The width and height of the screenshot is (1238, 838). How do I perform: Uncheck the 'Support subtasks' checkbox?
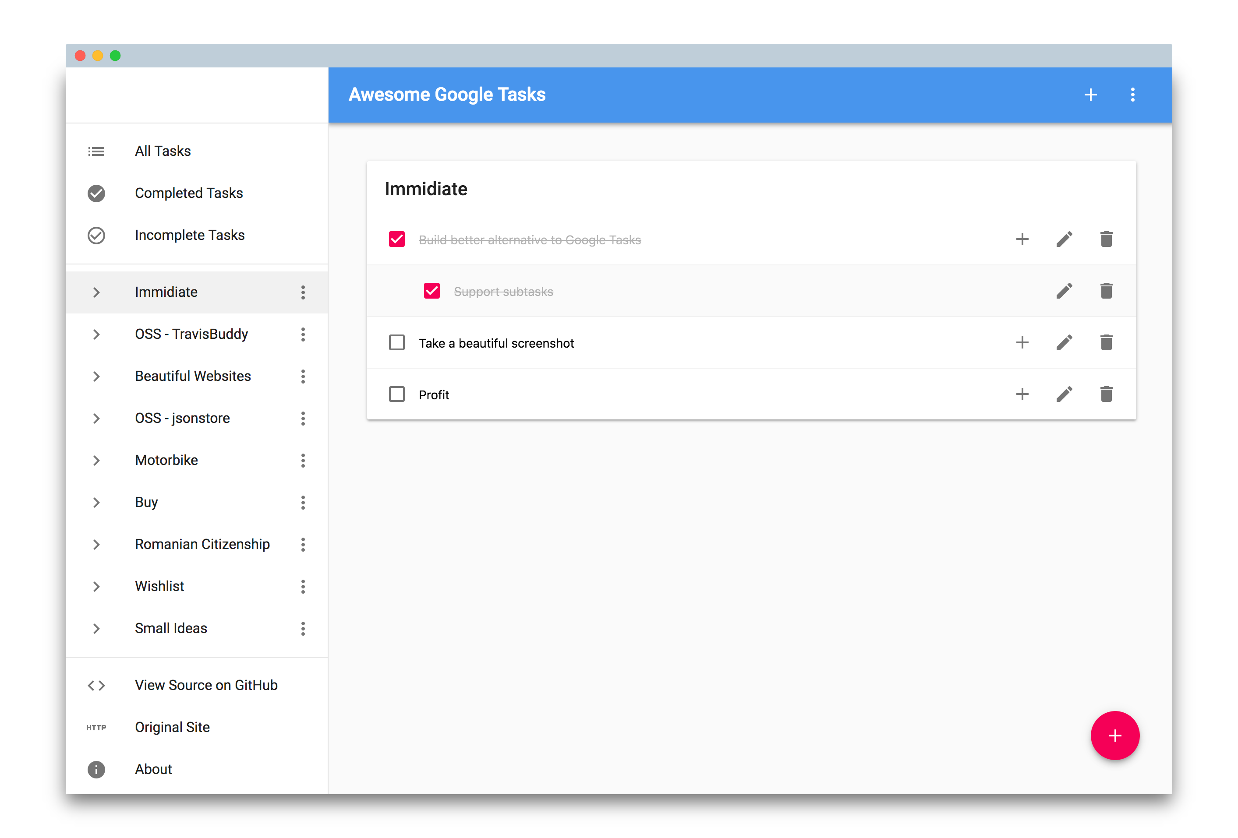(x=432, y=291)
